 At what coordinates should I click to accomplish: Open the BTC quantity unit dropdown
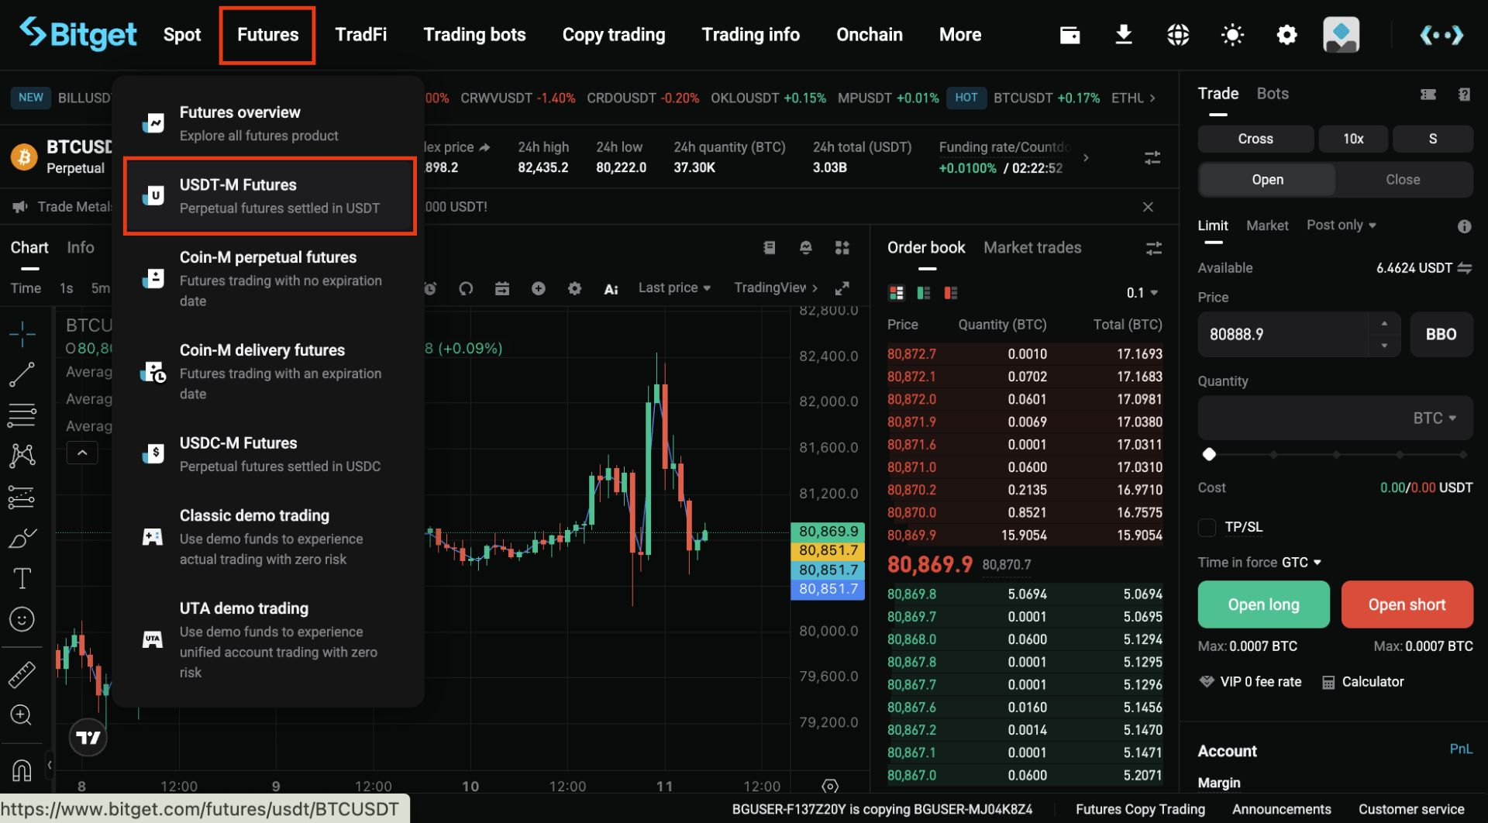pos(1434,418)
